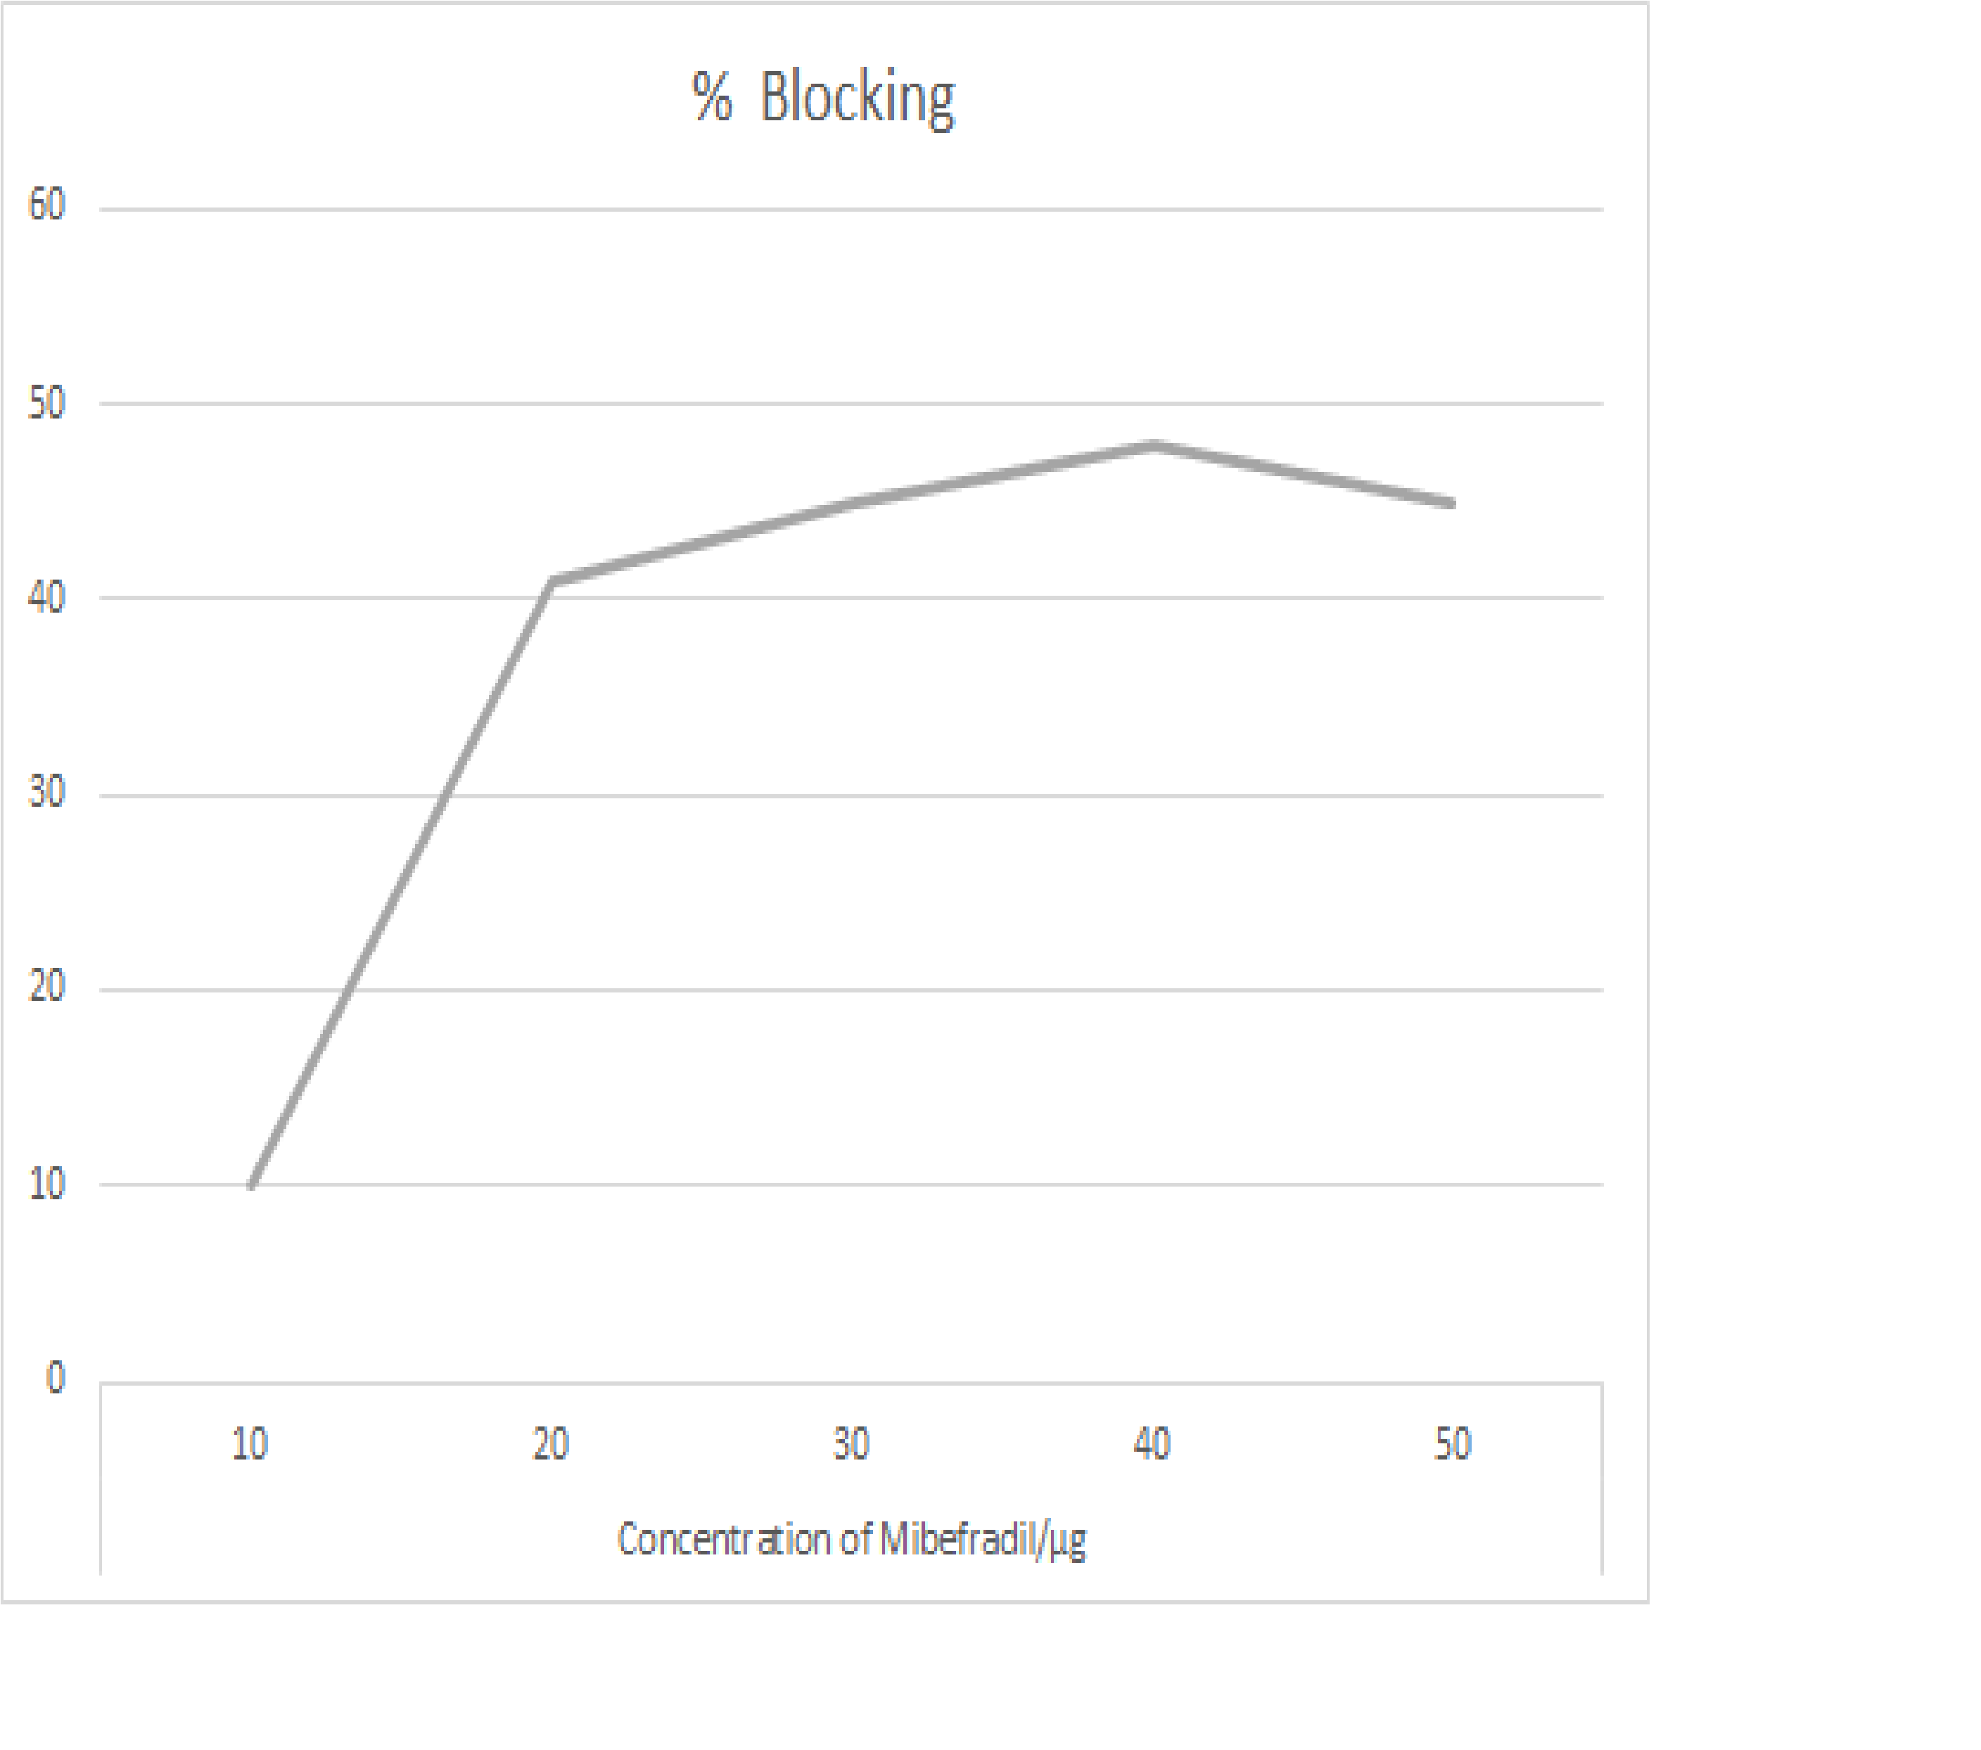1981x1750 pixels.
Task: Click the line data point at concentration 20
Action: 552,582
